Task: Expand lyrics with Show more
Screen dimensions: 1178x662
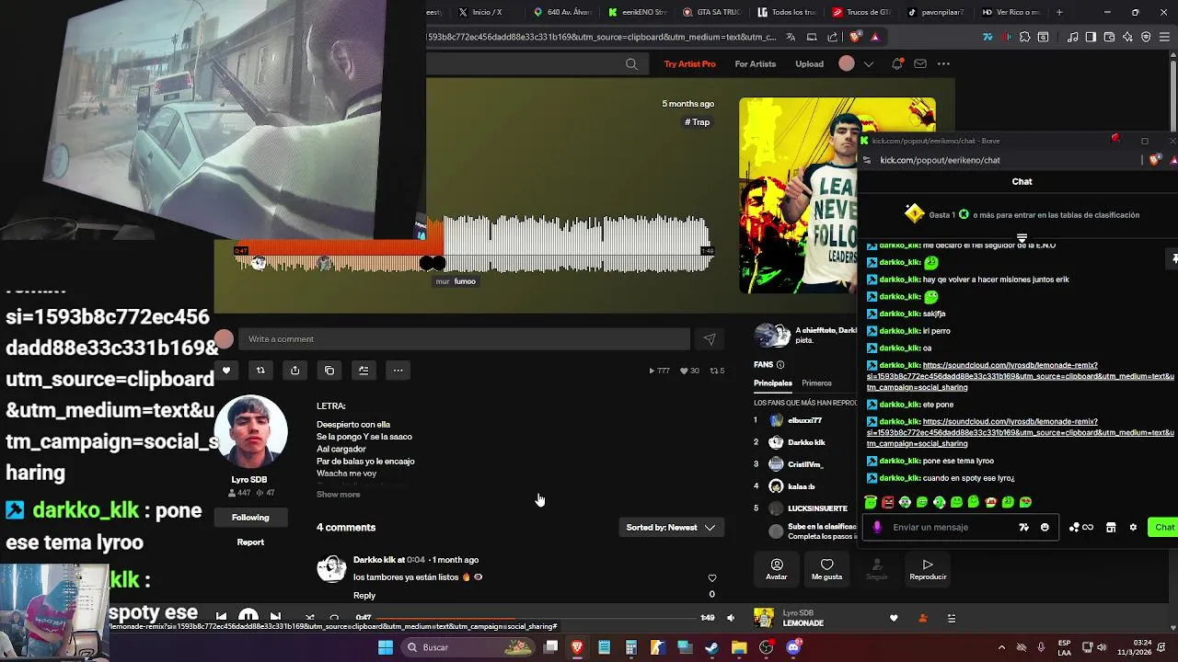Action: tap(339, 495)
